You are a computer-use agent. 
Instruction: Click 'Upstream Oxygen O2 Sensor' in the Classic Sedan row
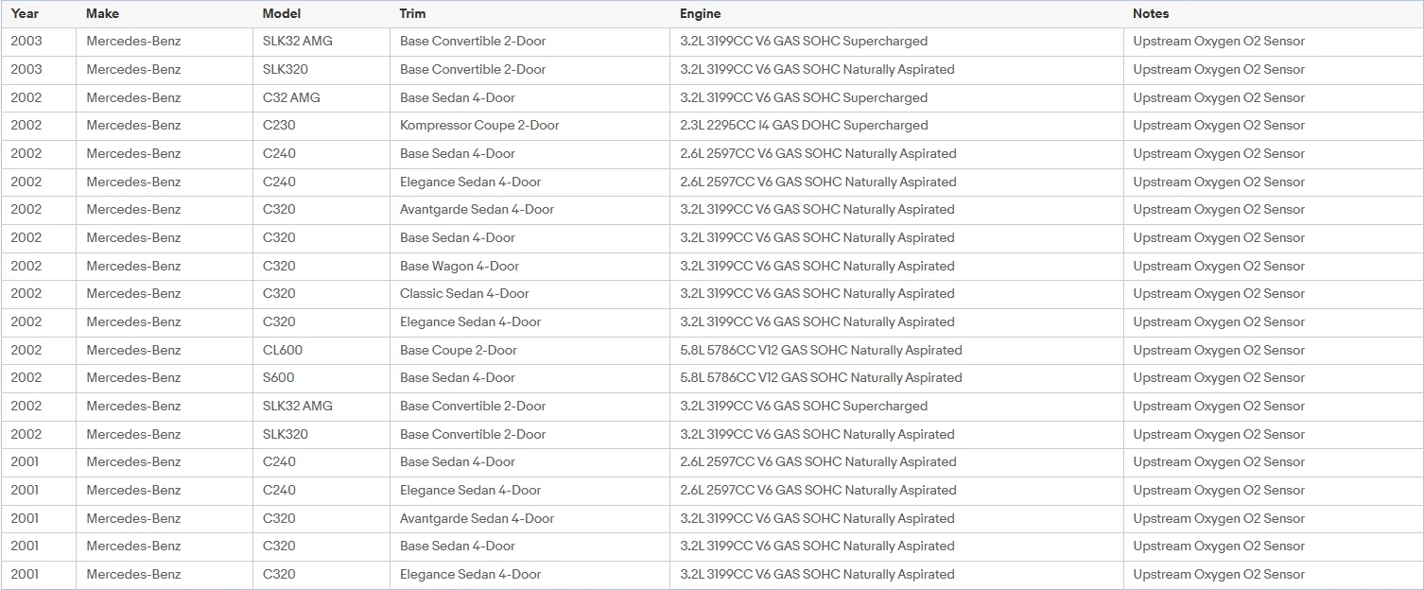click(1219, 294)
